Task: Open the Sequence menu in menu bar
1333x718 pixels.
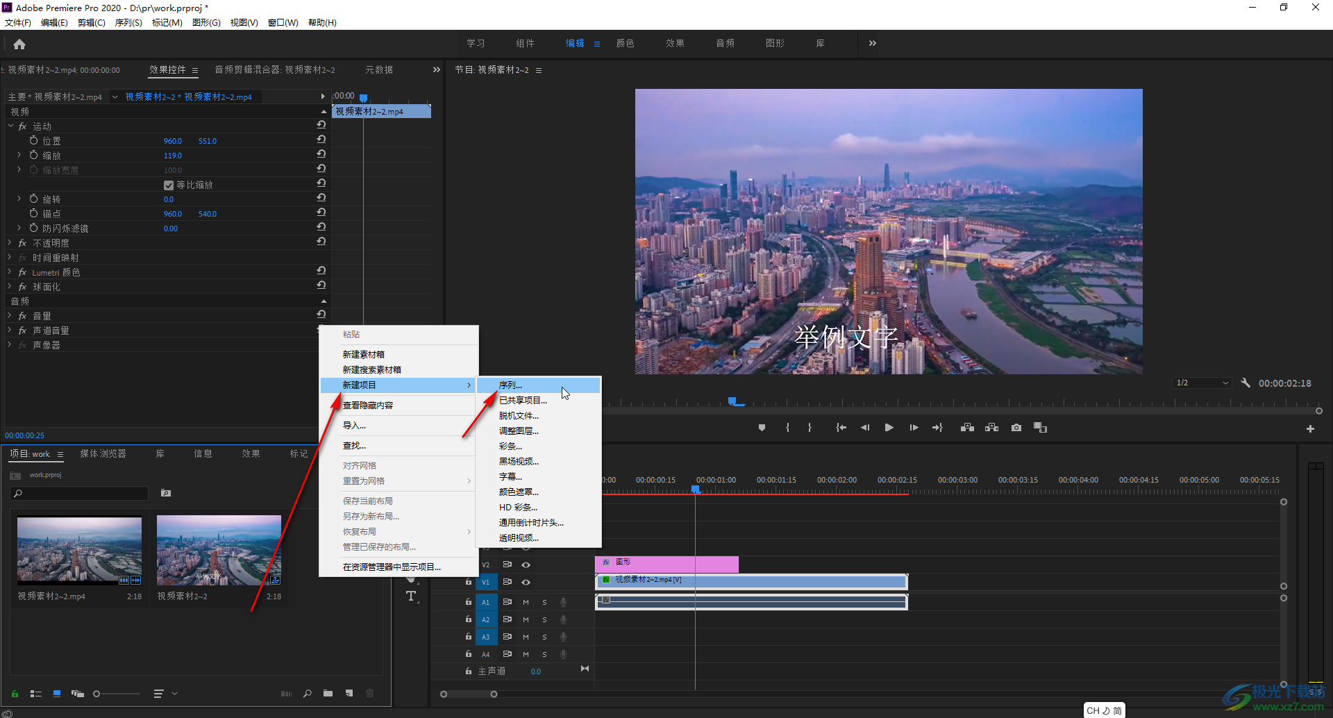Action: click(128, 23)
